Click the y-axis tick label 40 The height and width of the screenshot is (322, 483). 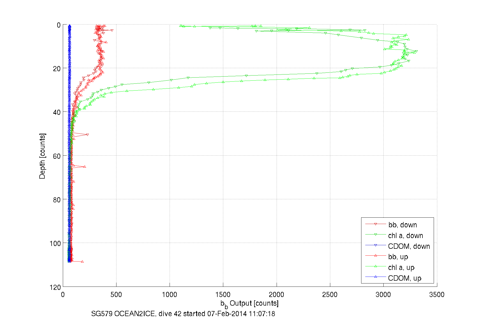[57, 112]
